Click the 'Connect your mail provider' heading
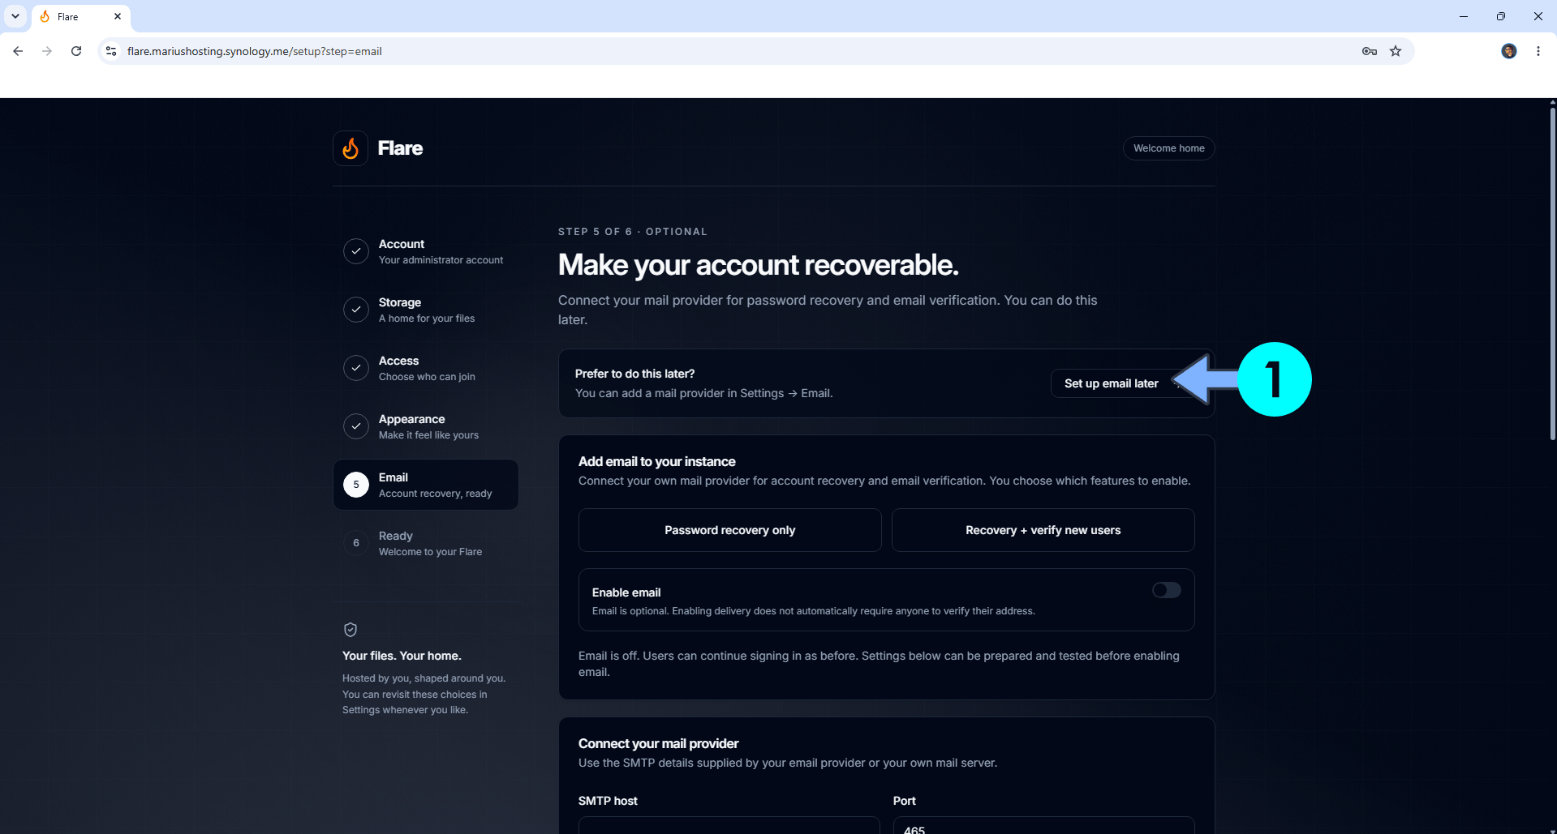 pos(659,743)
